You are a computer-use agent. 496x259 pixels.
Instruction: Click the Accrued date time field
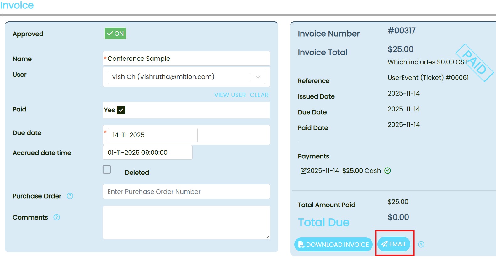pyautogui.click(x=147, y=153)
